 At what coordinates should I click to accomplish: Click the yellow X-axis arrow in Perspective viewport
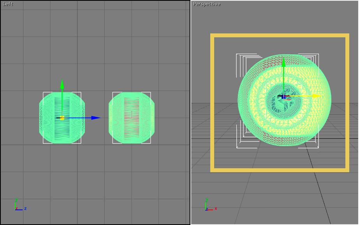(317, 96)
